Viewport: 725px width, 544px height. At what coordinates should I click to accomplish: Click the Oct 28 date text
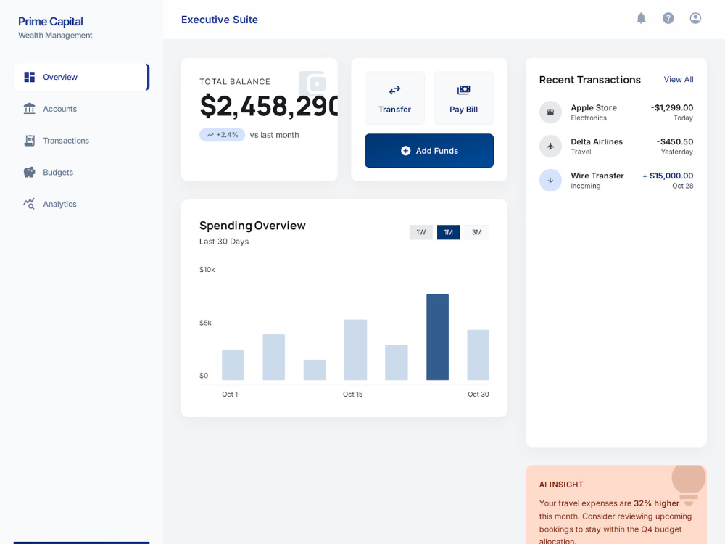[x=682, y=186]
